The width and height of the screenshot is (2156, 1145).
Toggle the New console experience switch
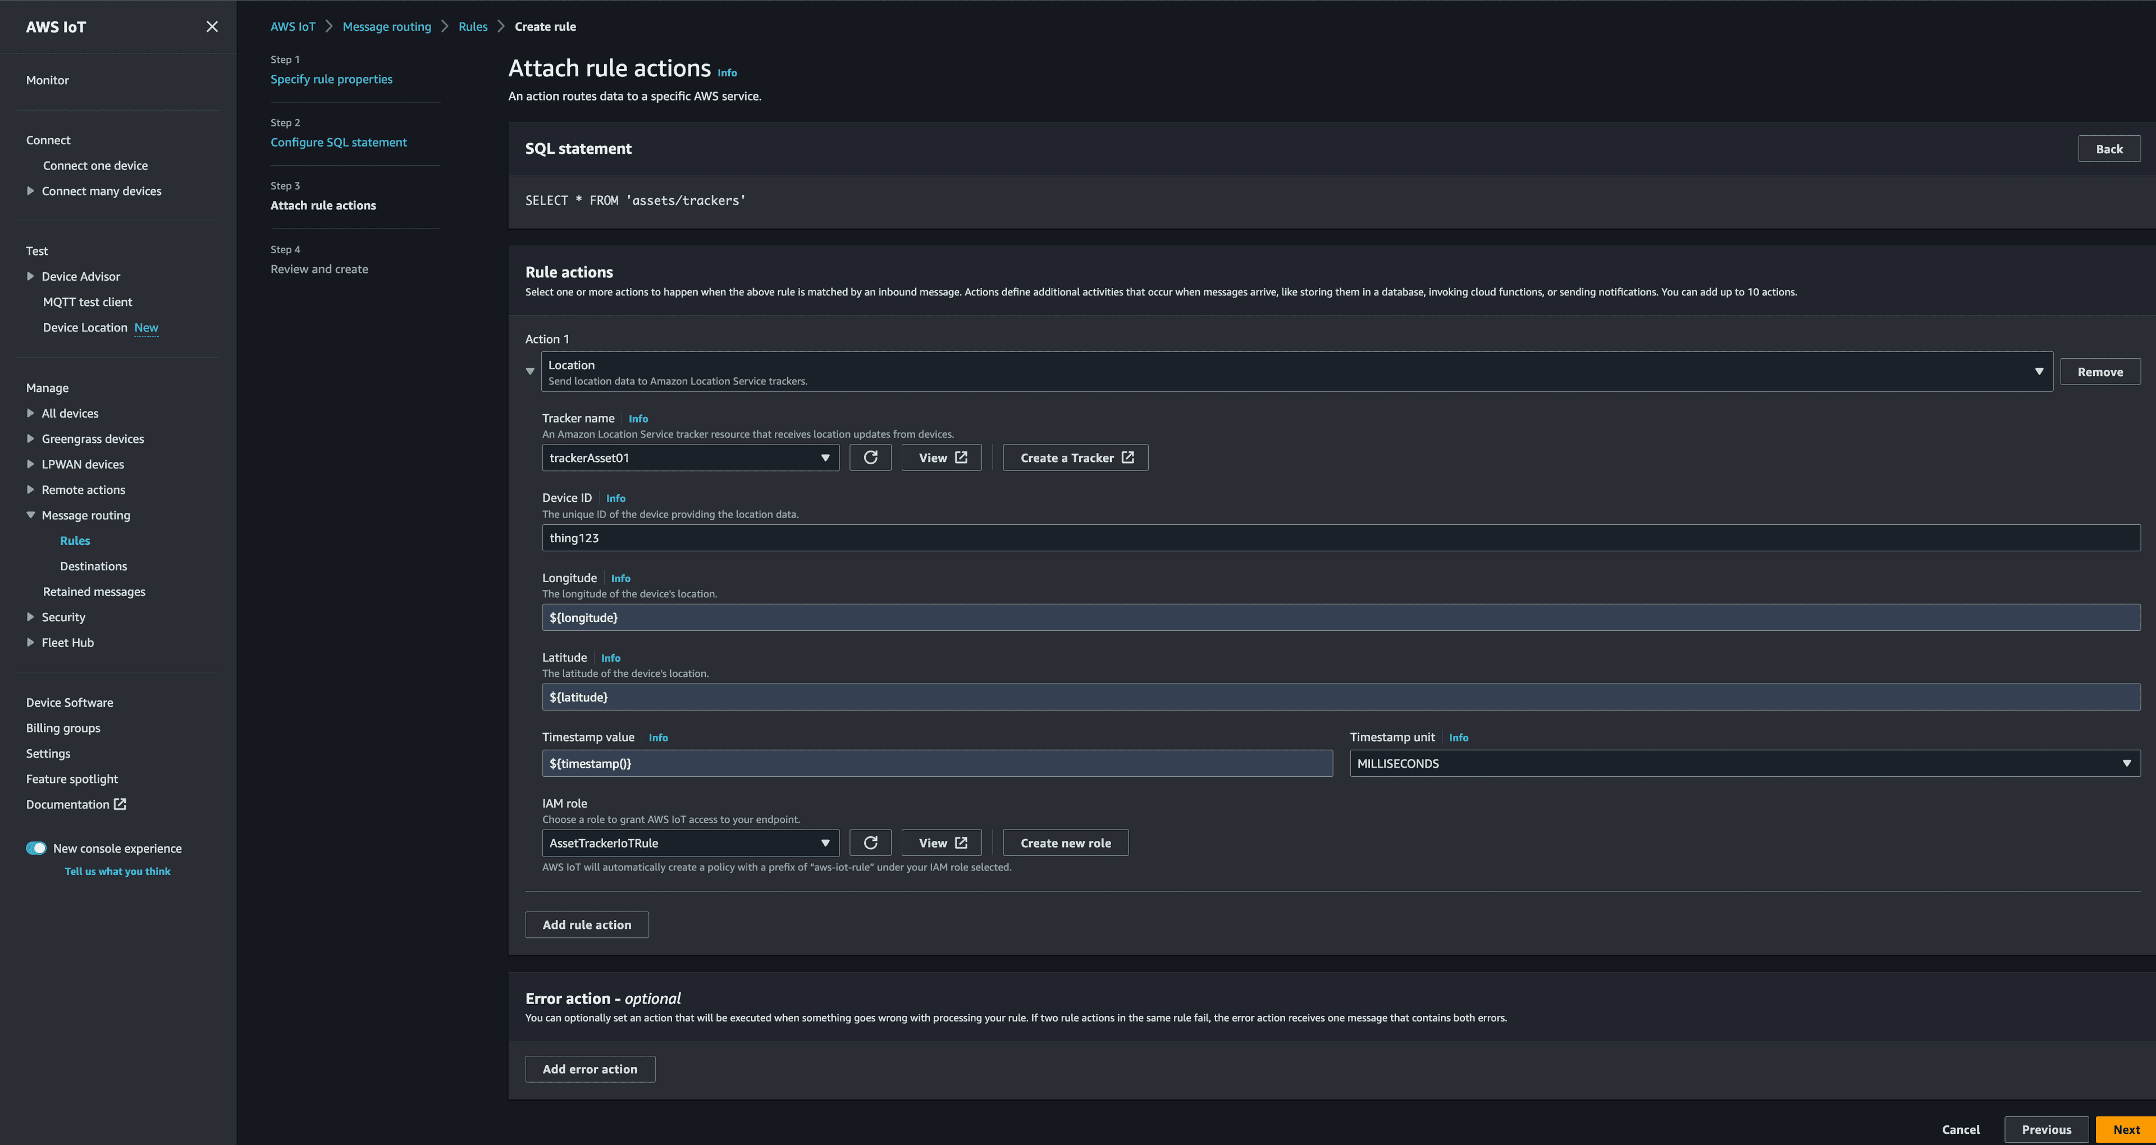click(36, 848)
